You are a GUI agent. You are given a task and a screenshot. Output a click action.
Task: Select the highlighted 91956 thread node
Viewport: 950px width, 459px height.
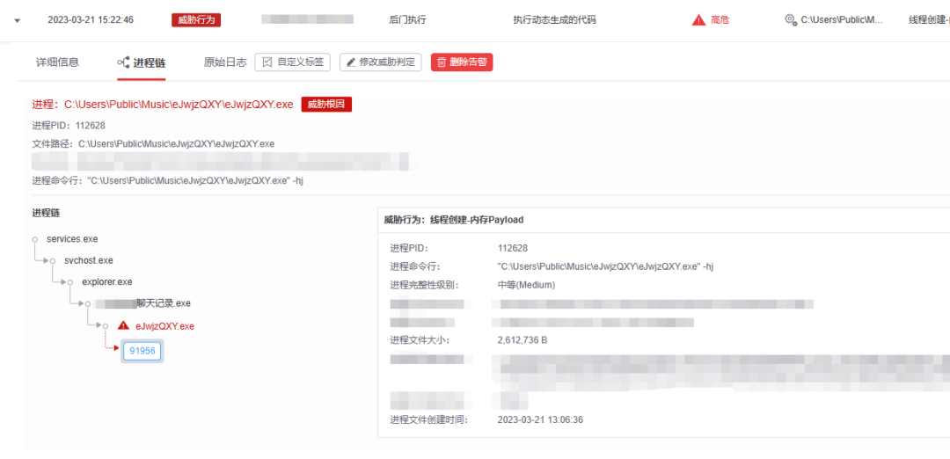(142, 351)
